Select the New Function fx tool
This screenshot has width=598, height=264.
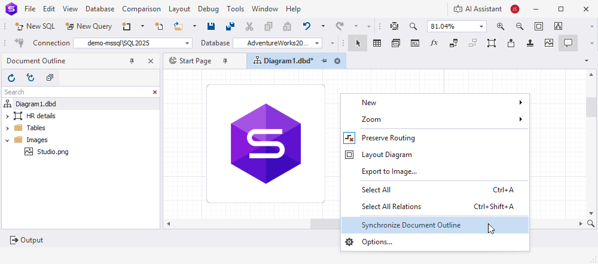tap(434, 43)
